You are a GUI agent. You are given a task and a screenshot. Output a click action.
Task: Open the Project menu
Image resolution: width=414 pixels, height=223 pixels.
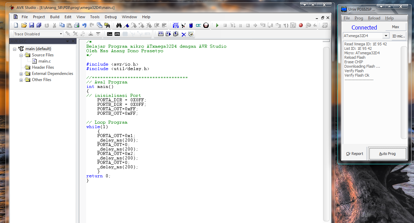click(39, 17)
